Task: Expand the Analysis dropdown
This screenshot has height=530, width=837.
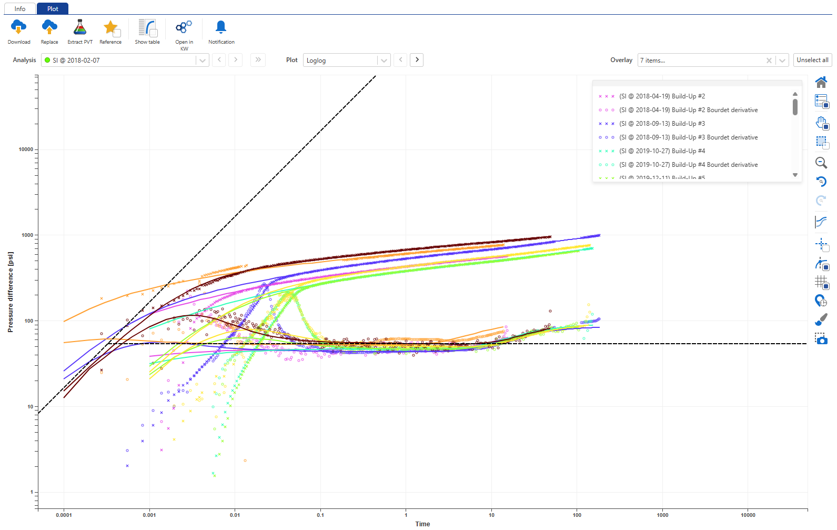Action: [x=202, y=61]
